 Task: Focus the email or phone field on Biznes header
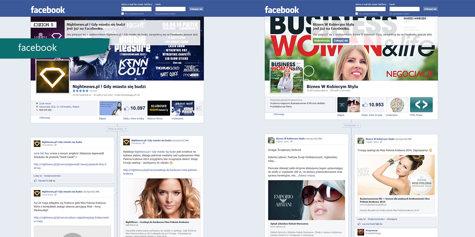pos(371,9)
